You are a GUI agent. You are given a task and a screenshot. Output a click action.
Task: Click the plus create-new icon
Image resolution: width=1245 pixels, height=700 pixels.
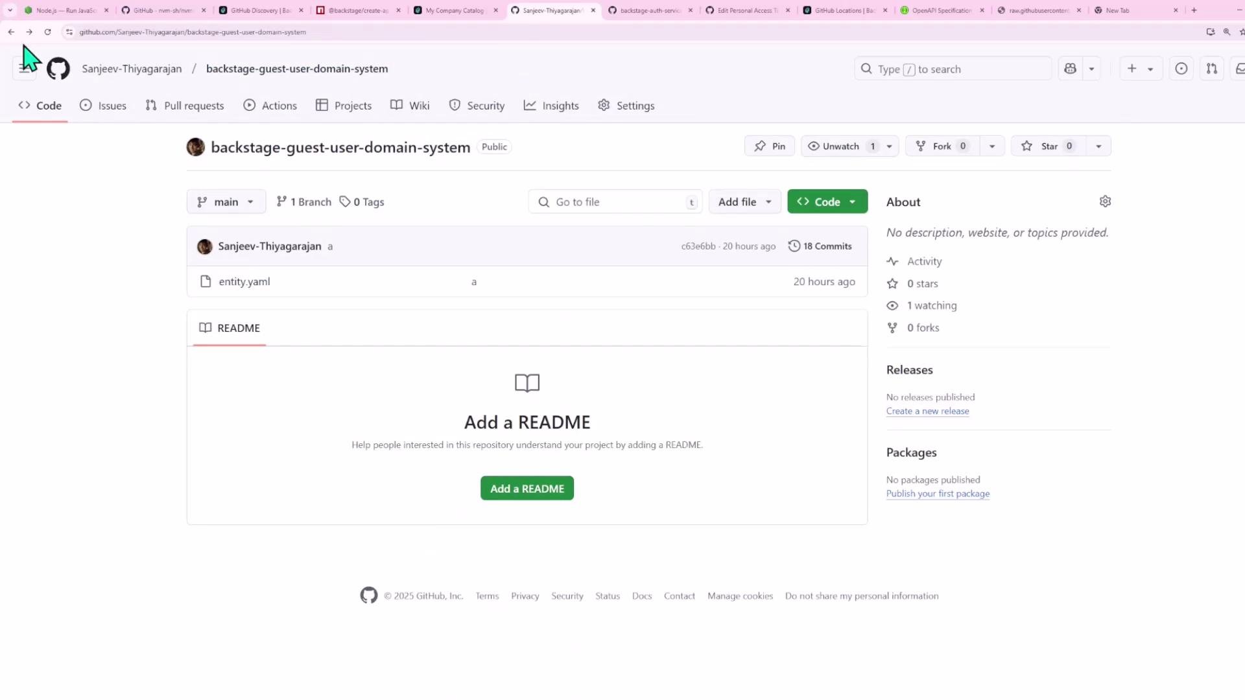pyautogui.click(x=1132, y=69)
